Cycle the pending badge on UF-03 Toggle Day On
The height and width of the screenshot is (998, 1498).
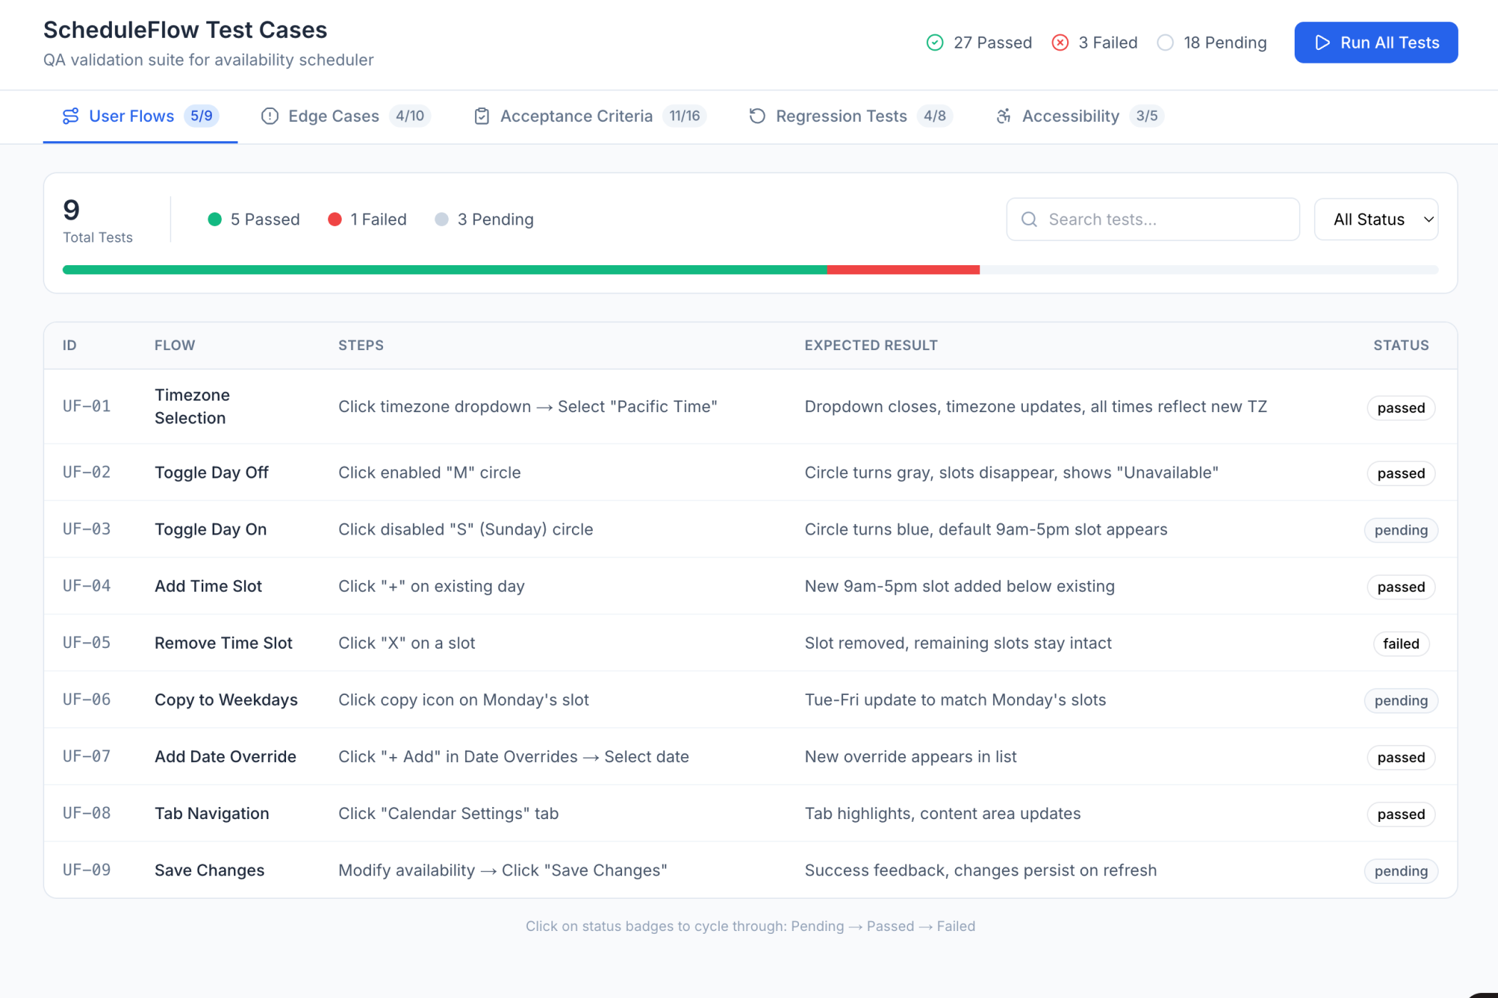coord(1400,530)
